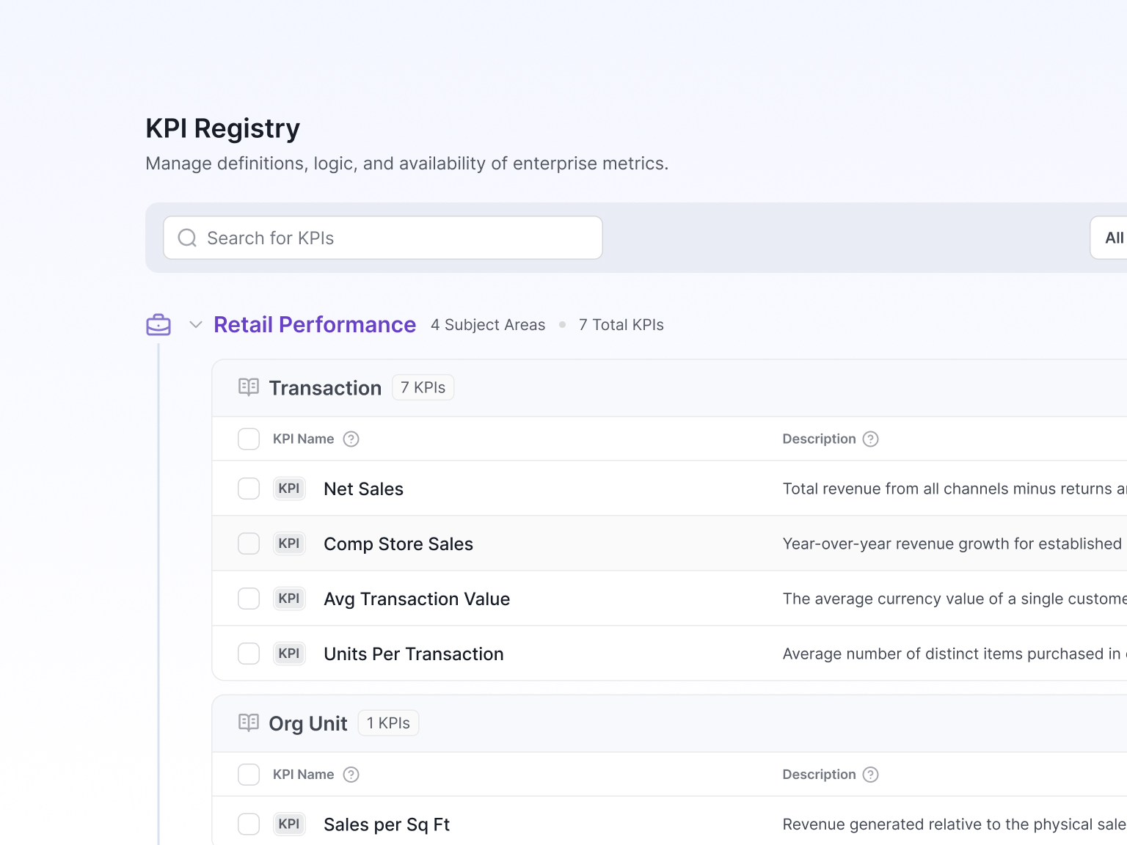Click the KPI badge beside Units Per Transaction
This screenshot has height=845, width=1127.
[289, 654]
